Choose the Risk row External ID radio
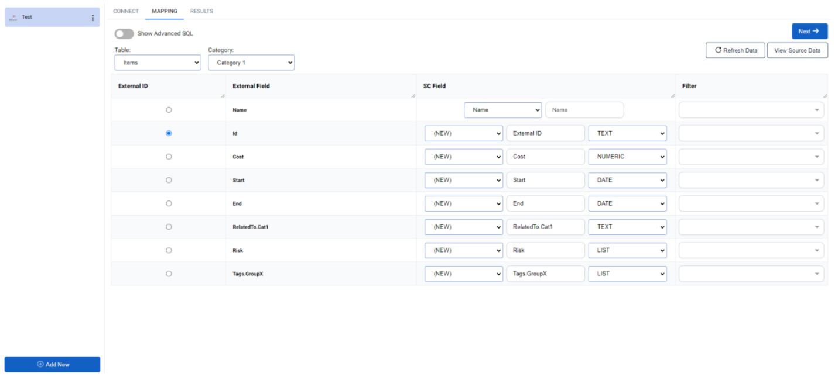 click(169, 250)
